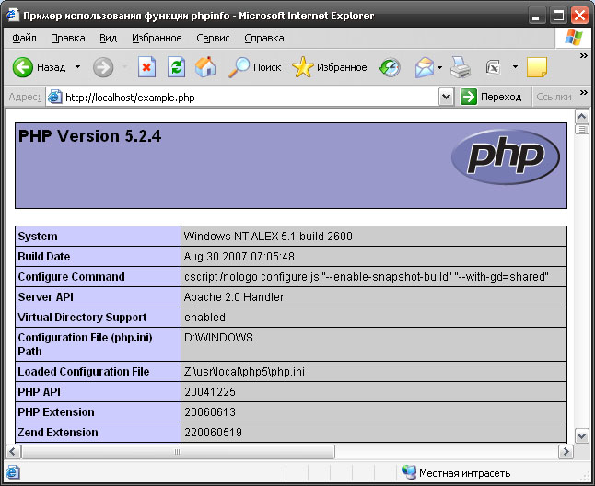
Task: Click vertical scrollbar up arrow
Action: 582,117
